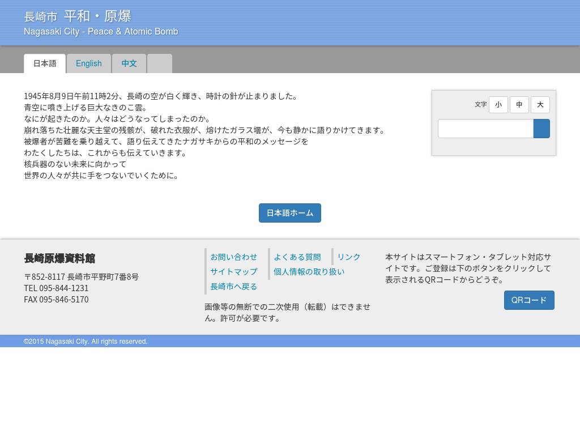Click the search input field
The image size is (580, 435).
[485, 129]
